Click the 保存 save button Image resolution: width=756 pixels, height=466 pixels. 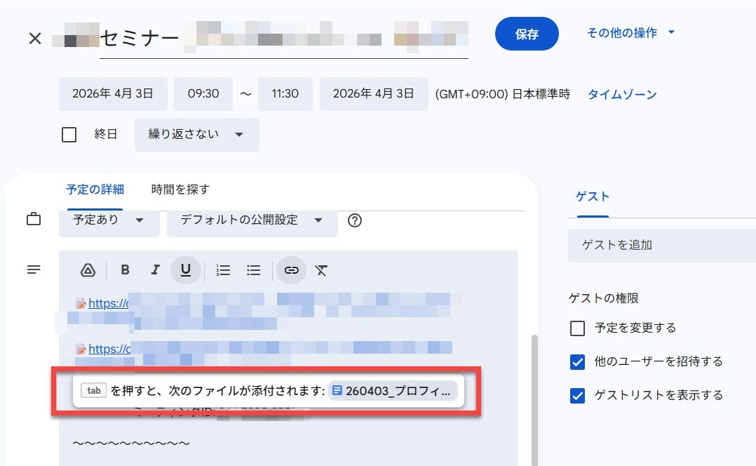(x=527, y=34)
